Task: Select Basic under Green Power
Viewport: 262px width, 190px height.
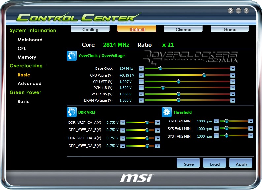Action: pos(23,102)
